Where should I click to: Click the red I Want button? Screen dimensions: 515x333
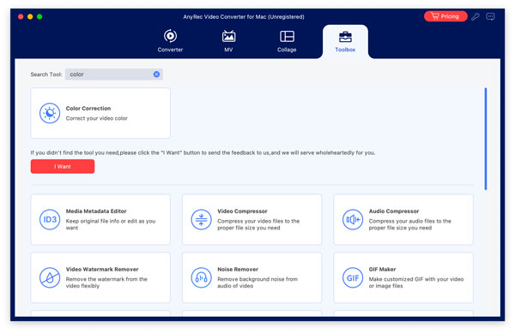pos(63,166)
